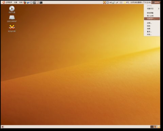This screenshot has height=131, width=163.
Task: Open the 位置 (Places) menu
Action: click(16, 2)
